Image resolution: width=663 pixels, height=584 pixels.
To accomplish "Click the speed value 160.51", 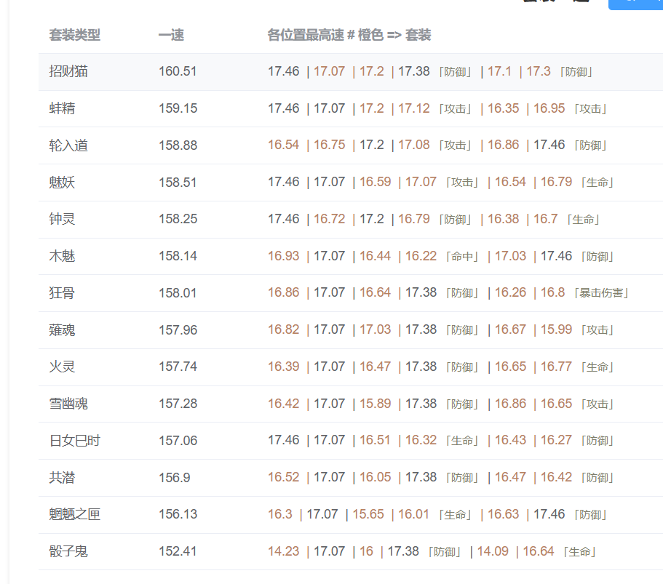I will point(178,71).
